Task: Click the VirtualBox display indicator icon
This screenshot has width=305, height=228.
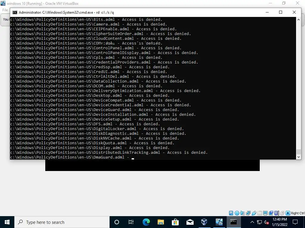Action: 265,213
